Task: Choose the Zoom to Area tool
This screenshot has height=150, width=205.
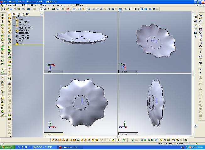Action: click(x=98, y=9)
